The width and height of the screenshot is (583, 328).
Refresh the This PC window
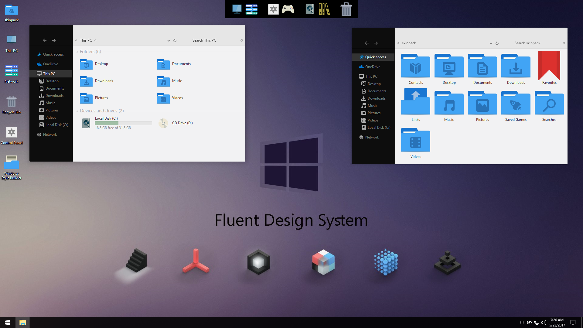click(175, 40)
